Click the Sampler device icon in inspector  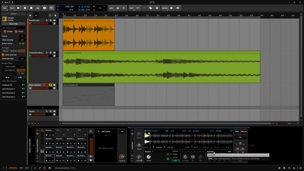coord(4,19)
